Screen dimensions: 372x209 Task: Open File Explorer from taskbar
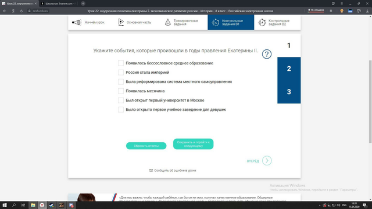pos(33,205)
